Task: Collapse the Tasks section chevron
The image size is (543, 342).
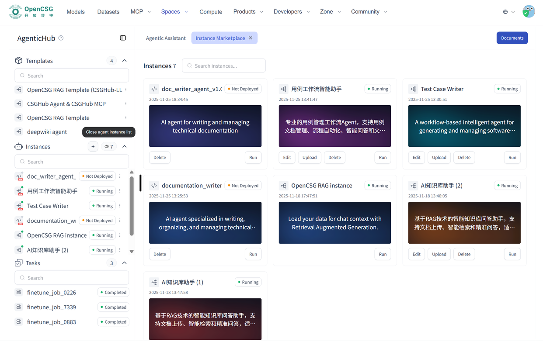Action: (125, 263)
